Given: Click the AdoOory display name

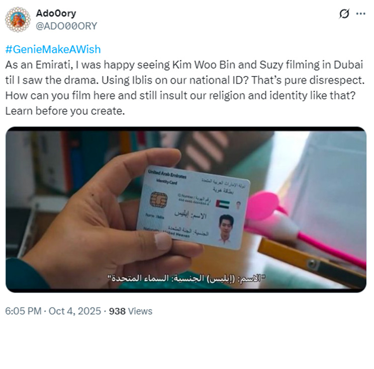Looking at the screenshot, I should tap(56, 14).
